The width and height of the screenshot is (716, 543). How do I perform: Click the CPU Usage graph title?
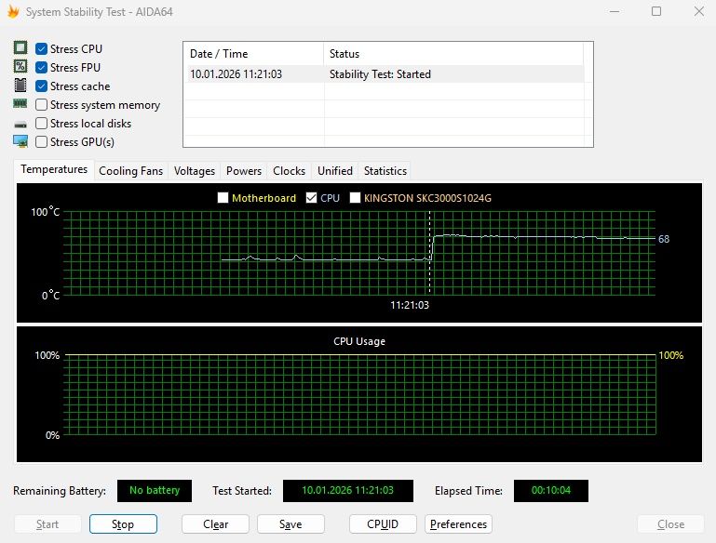359,341
